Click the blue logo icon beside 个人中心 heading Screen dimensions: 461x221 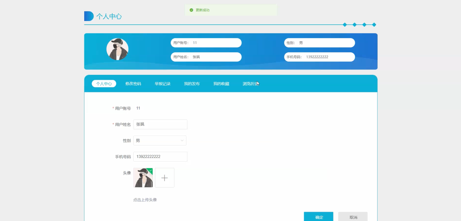(89, 16)
